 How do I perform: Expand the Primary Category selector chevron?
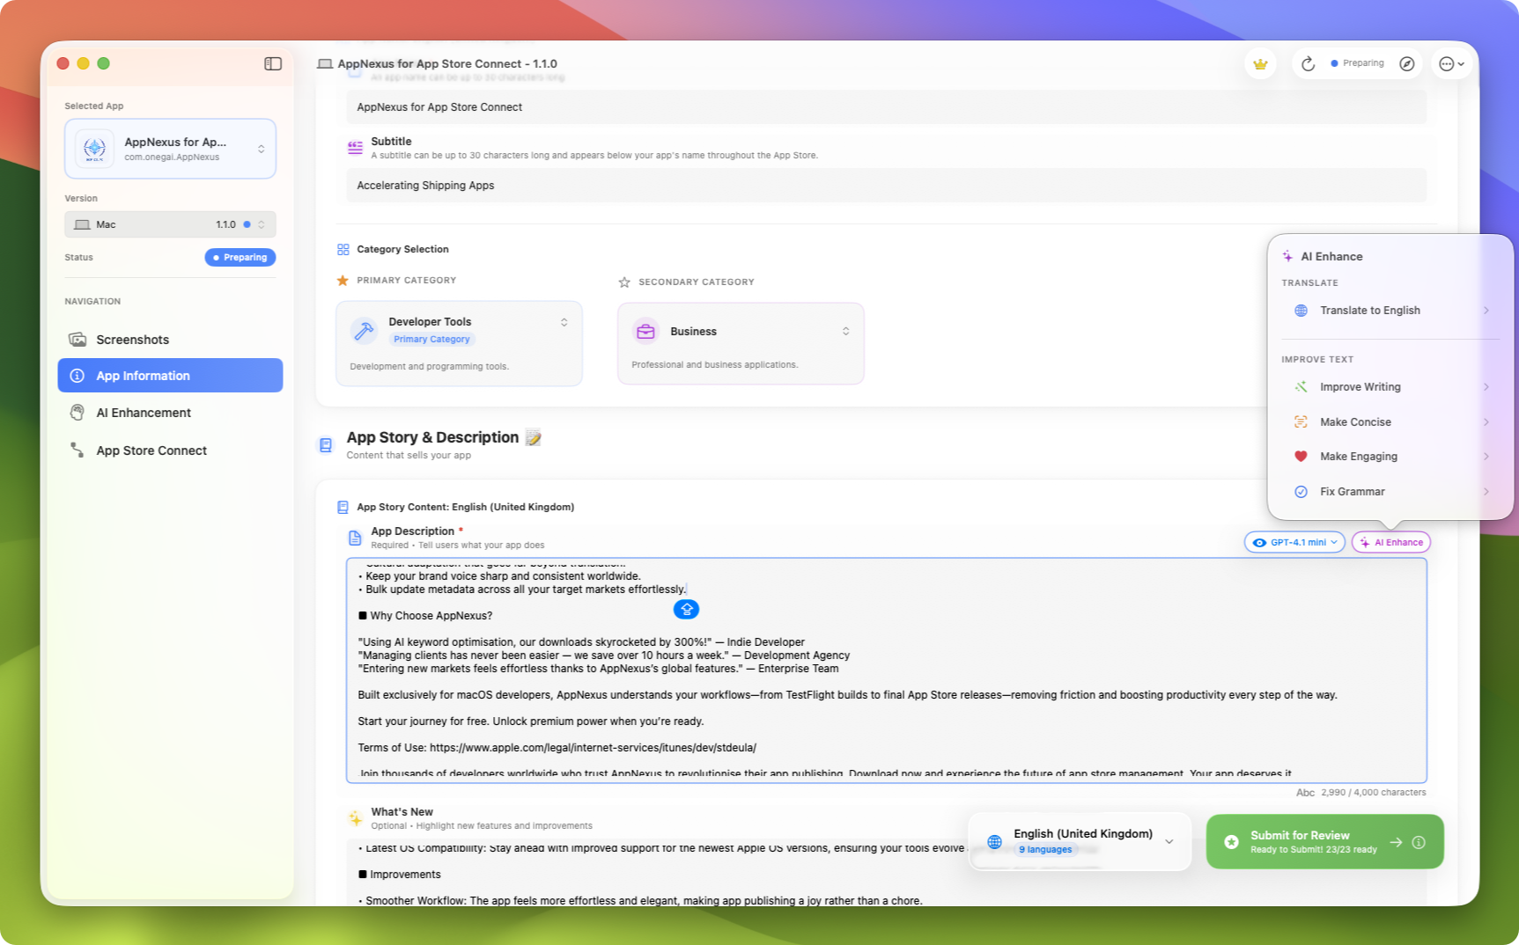tap(564, 322)
